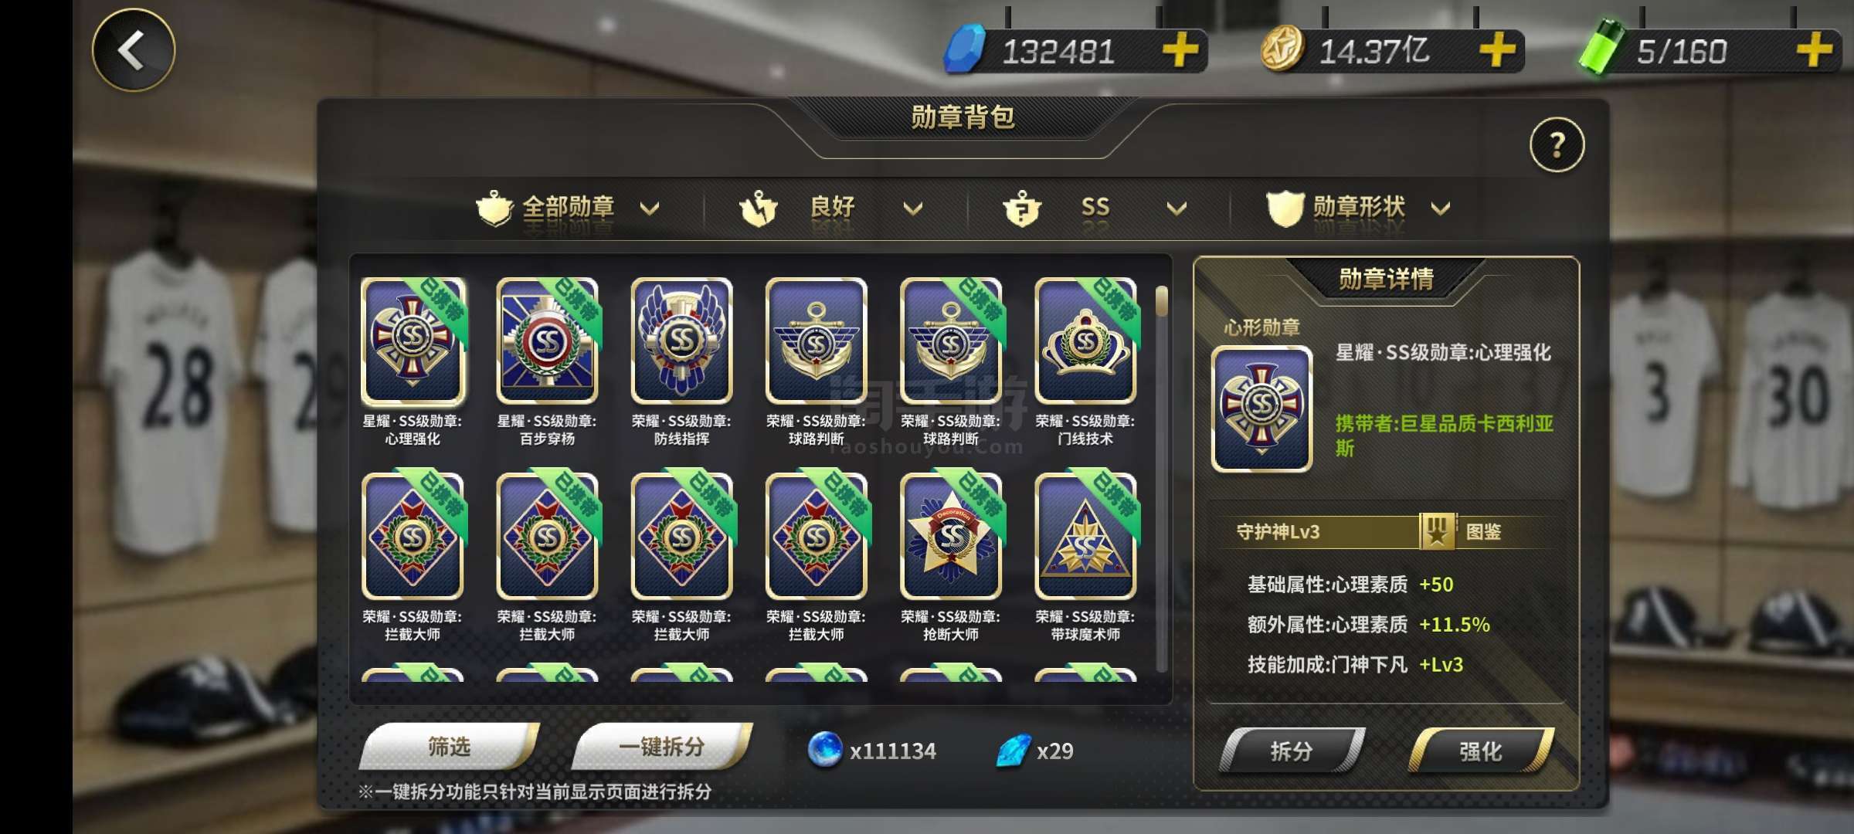Select the 门线技术 crown medal icon

[x=1085, y=341]
